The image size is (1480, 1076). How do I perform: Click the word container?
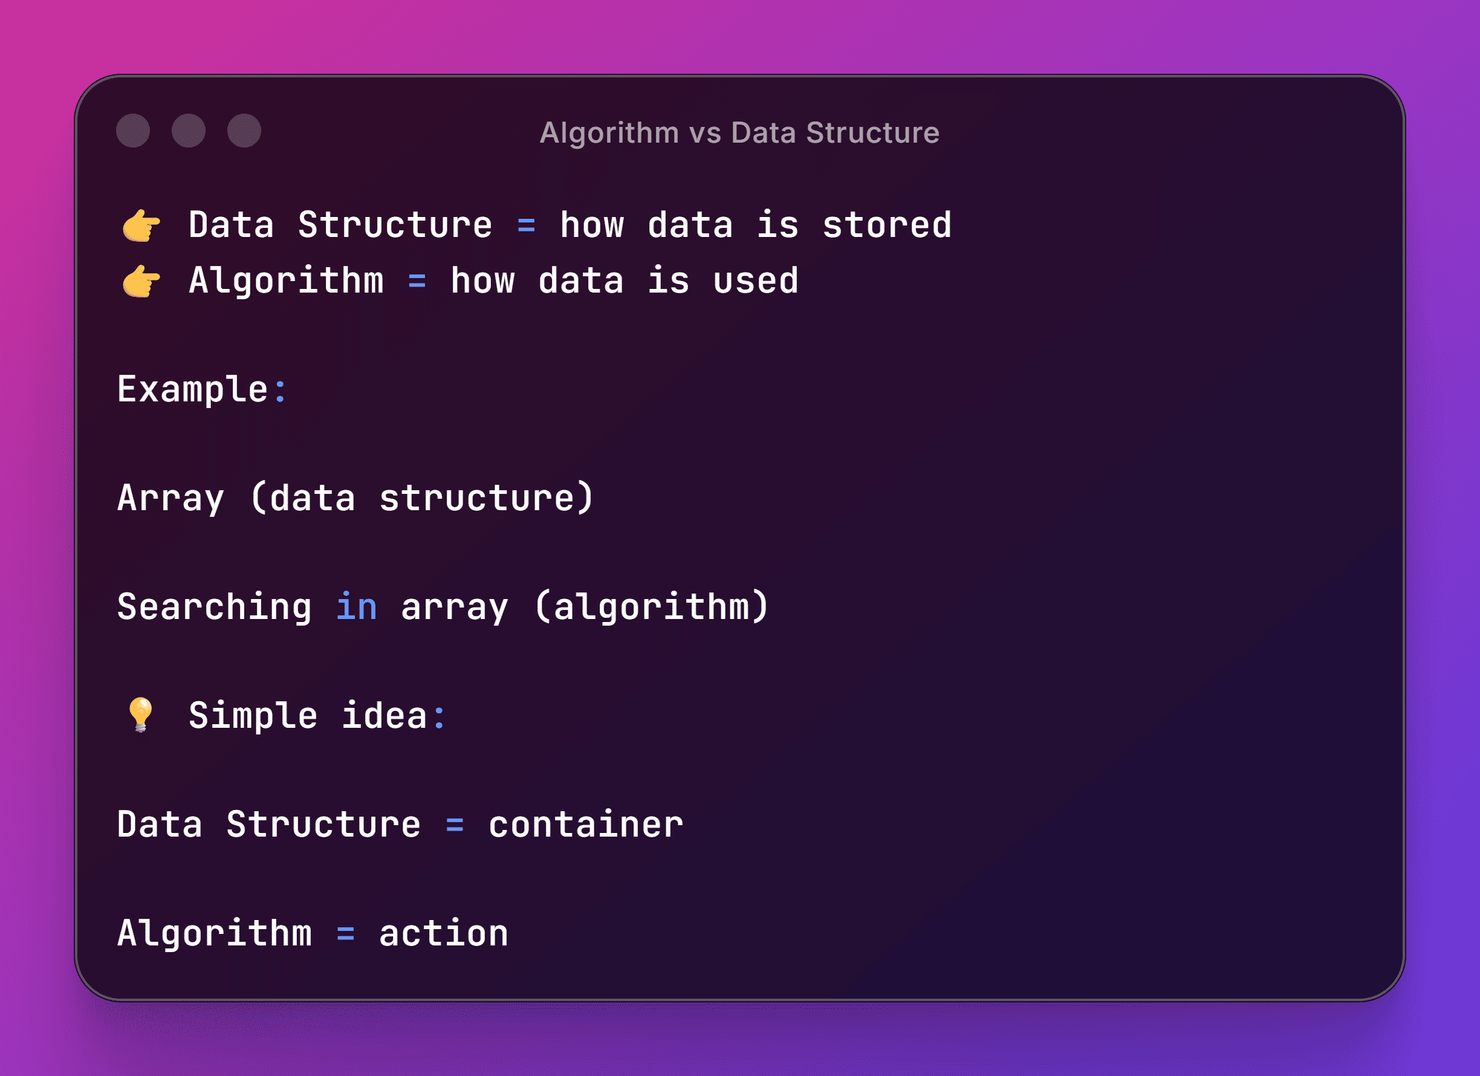[585, 825]
